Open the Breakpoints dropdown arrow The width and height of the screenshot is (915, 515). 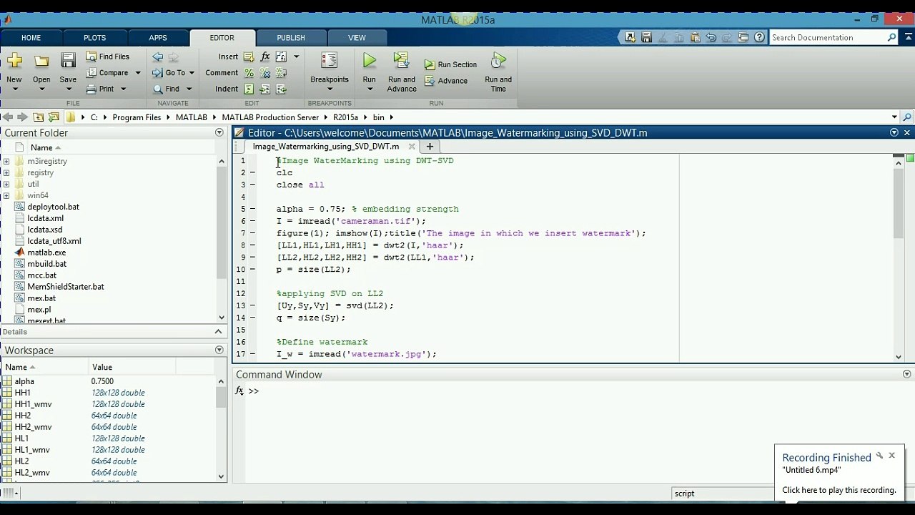pos(330,89)
